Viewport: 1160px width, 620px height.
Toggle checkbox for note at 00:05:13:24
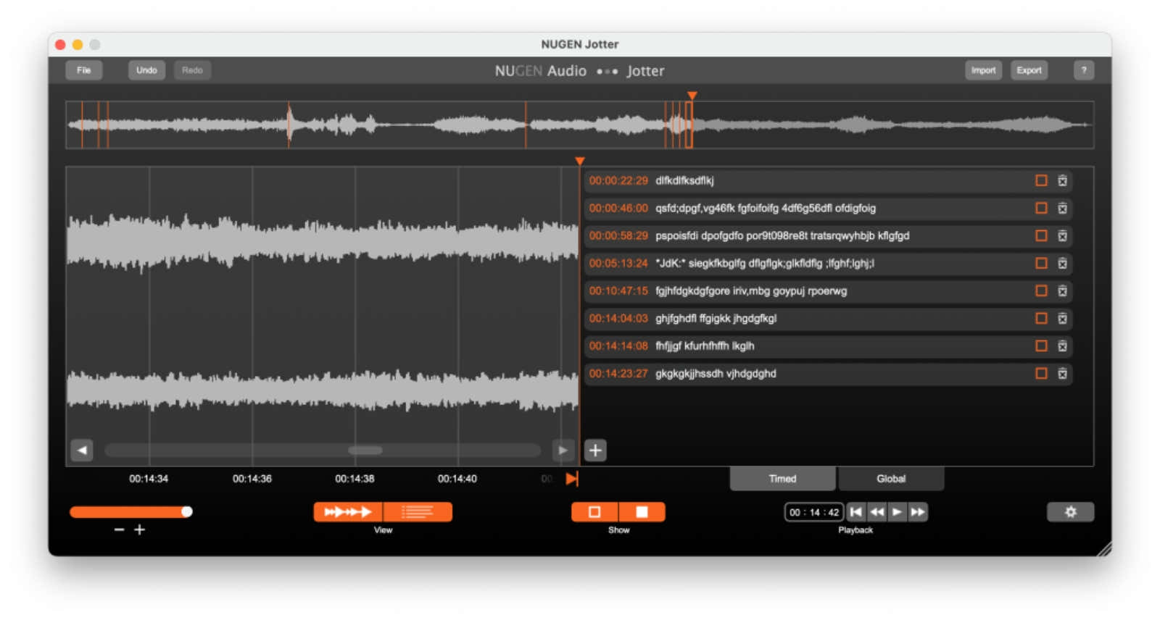point(1041,263)
